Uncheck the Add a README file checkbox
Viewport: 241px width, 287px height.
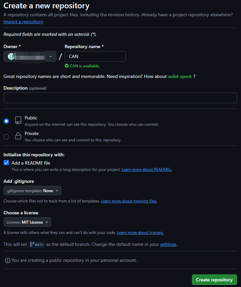(x=6, y=163)
